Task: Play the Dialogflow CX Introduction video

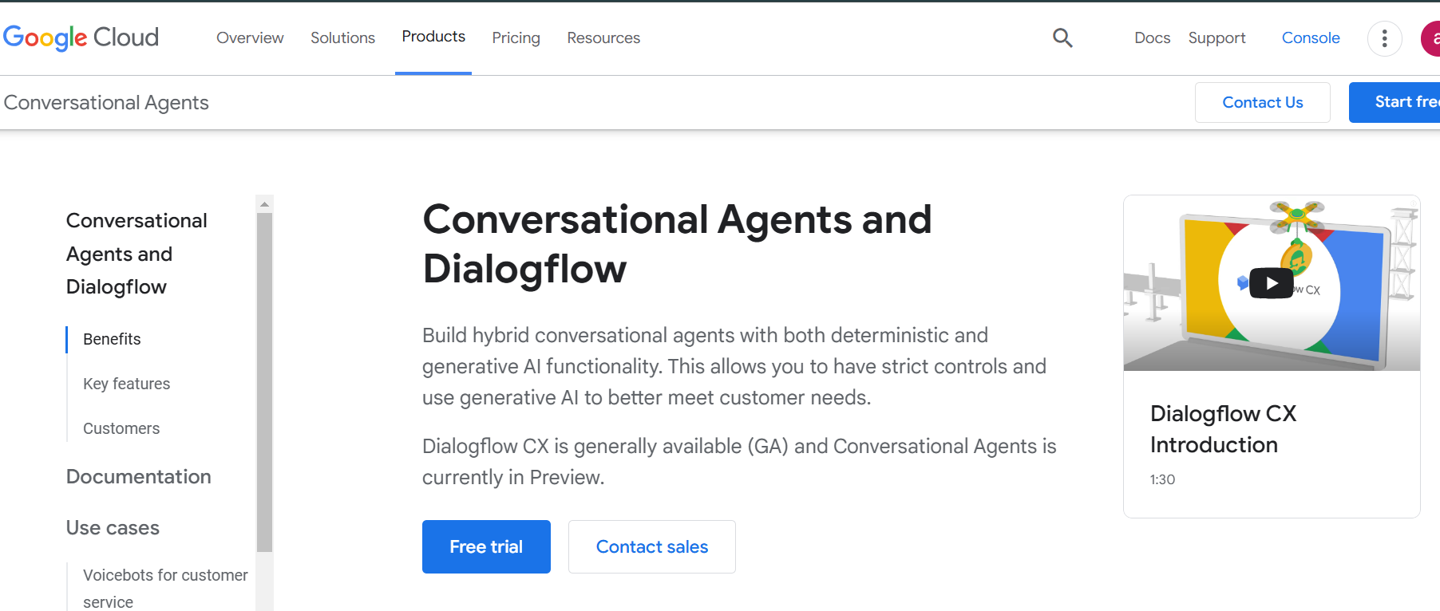Action: click(1271, 283)
